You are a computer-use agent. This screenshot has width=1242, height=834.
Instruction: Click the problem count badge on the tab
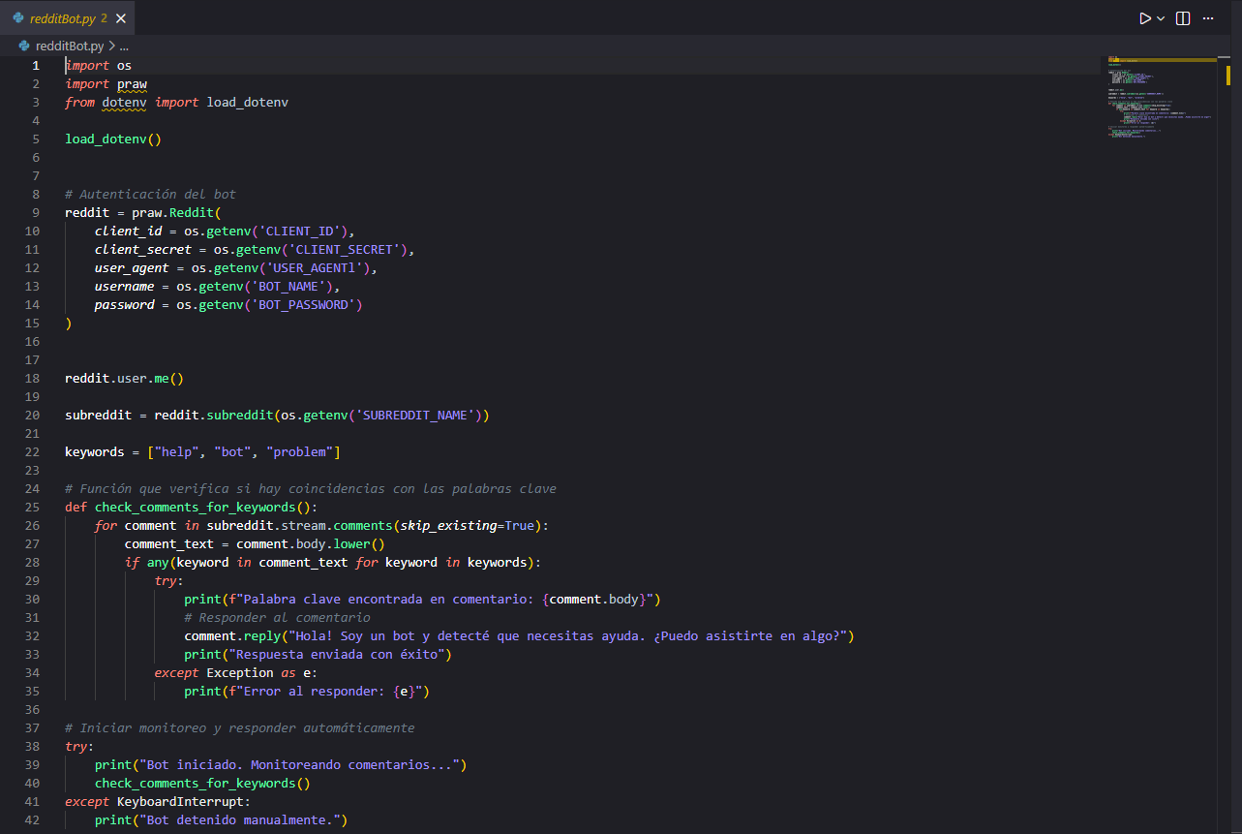[x=104, y=18]
